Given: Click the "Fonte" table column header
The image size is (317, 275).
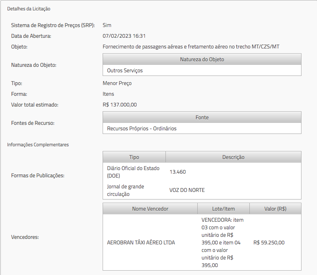Looking at the screenshot, I should [202, 117].
